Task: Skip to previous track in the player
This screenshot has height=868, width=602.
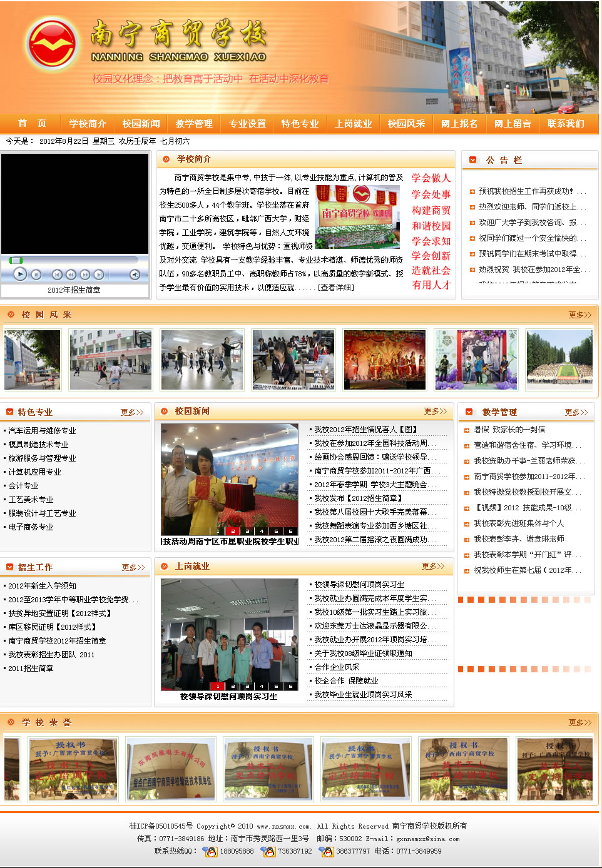Action: coord(57,275)
